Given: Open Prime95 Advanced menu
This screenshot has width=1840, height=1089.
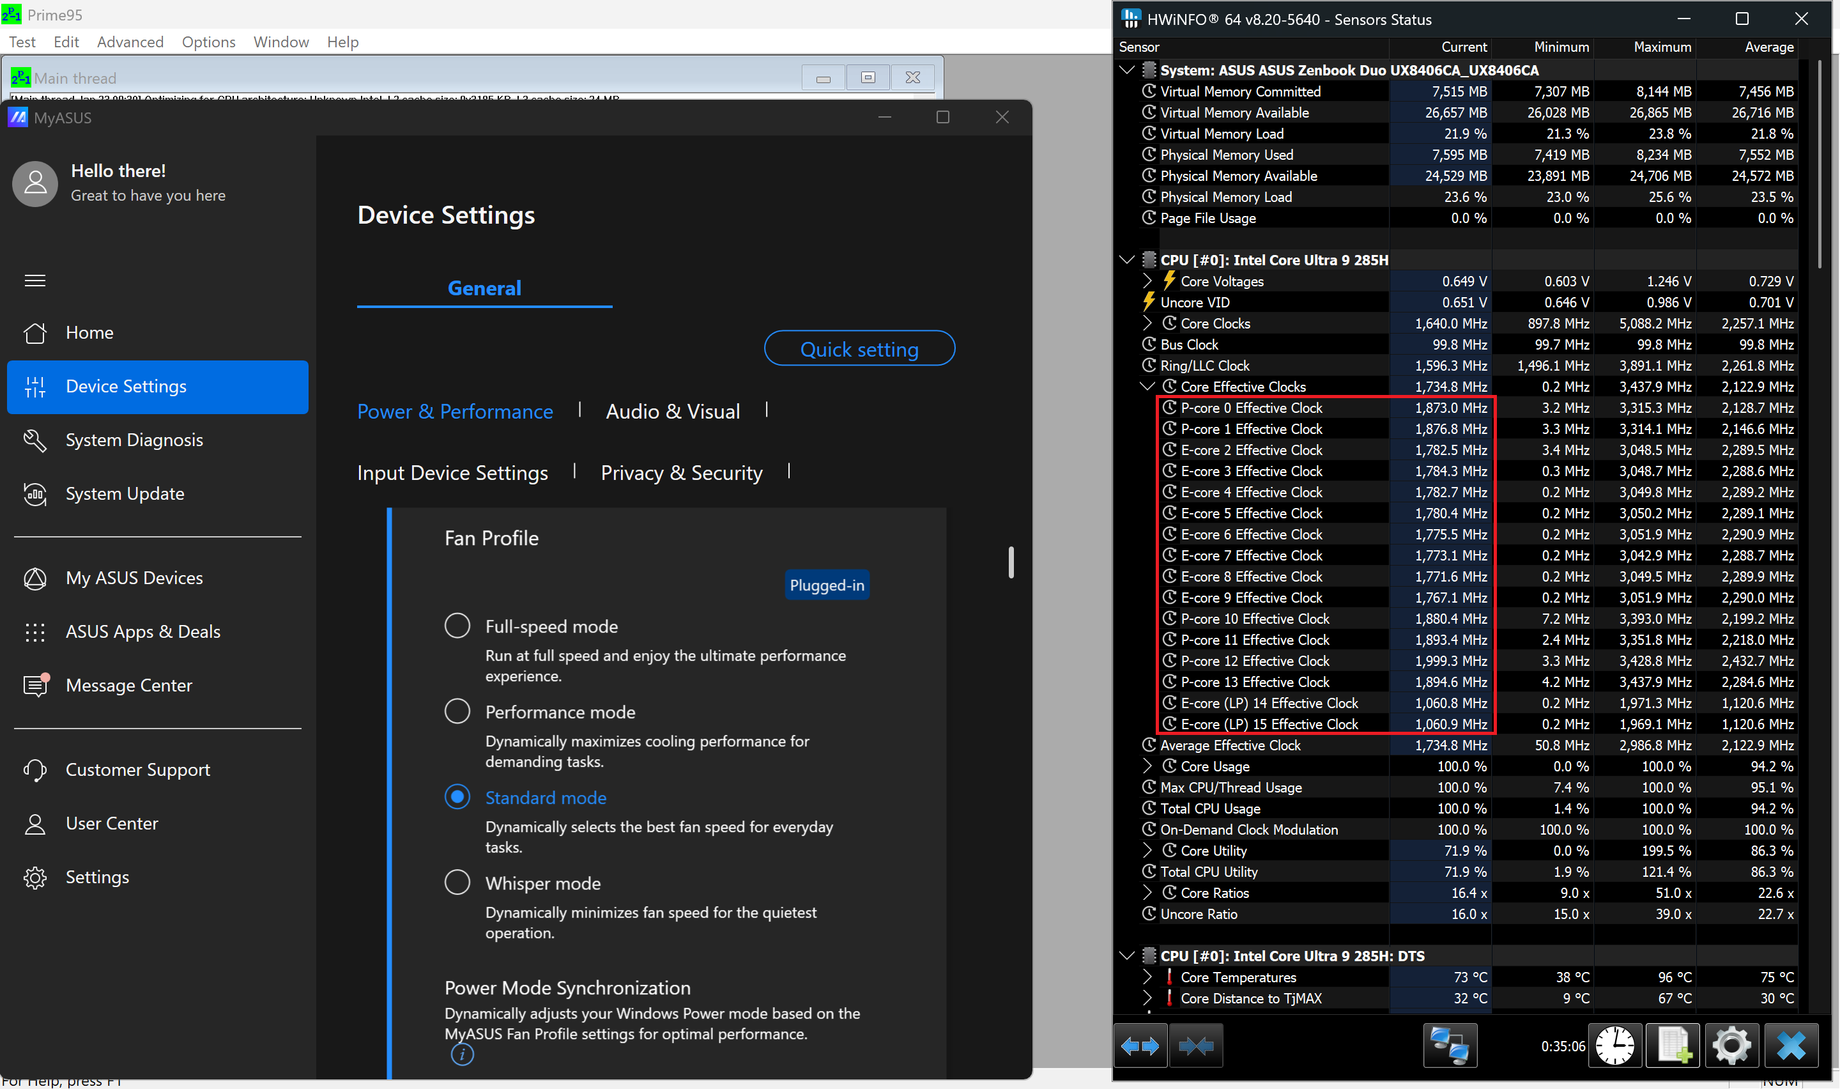Looking at the screenshot, I should pyautogui.click(x=130, y=42).
